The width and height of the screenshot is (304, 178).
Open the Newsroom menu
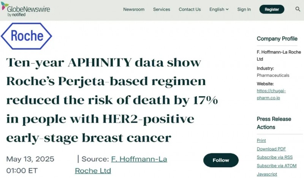134,9
